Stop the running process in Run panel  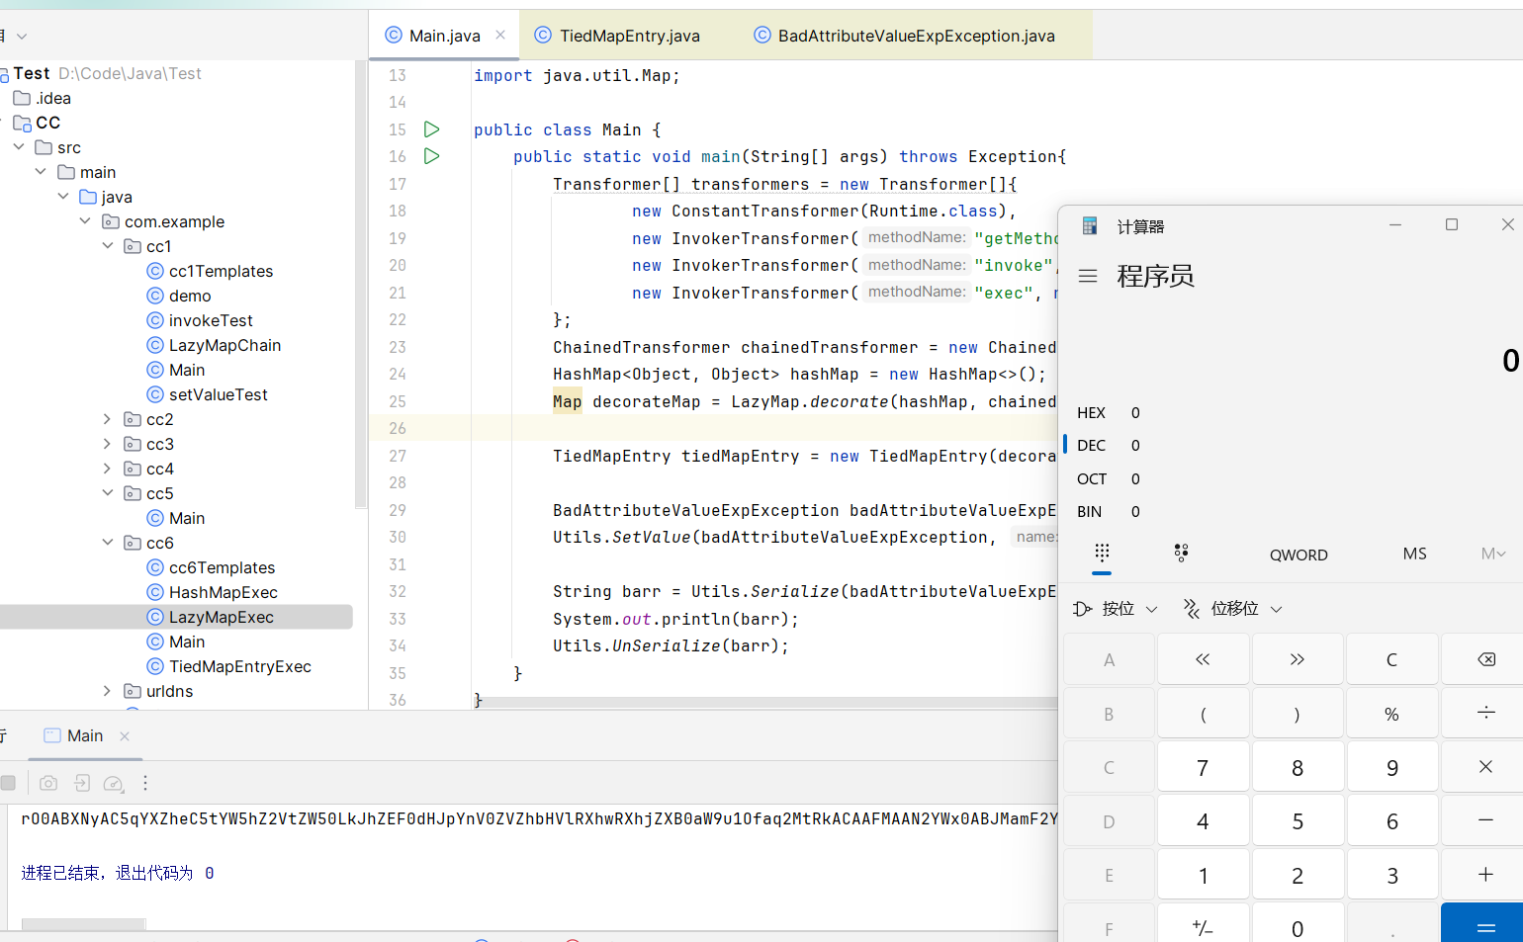[x=8, y=783]
